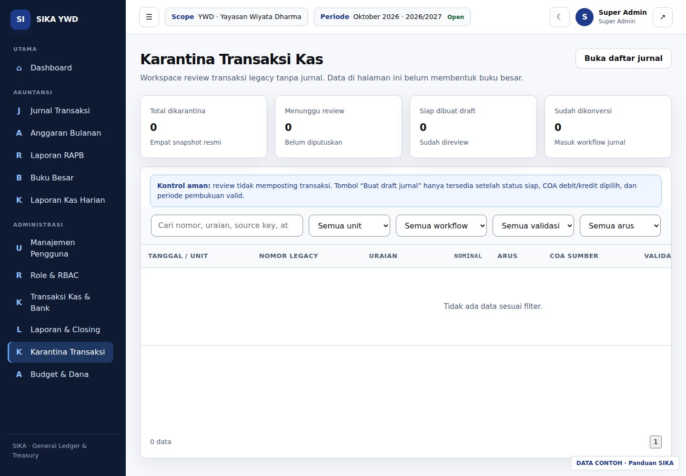
Task: Click the 0 data count label
Action: [161, 442]
